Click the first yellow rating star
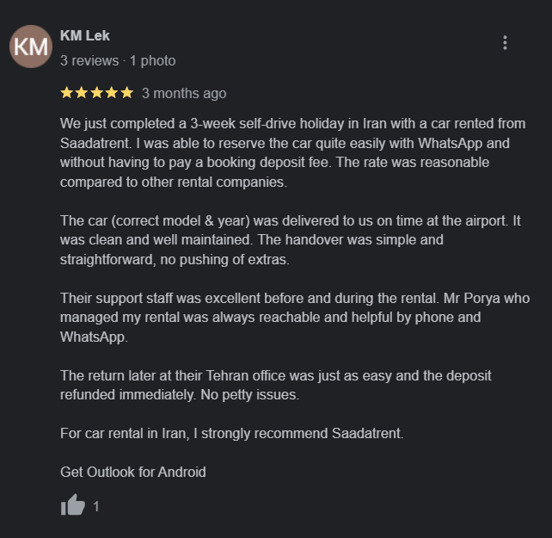The width and height of the screenshot is (552, 538). (x=66, y=93)
